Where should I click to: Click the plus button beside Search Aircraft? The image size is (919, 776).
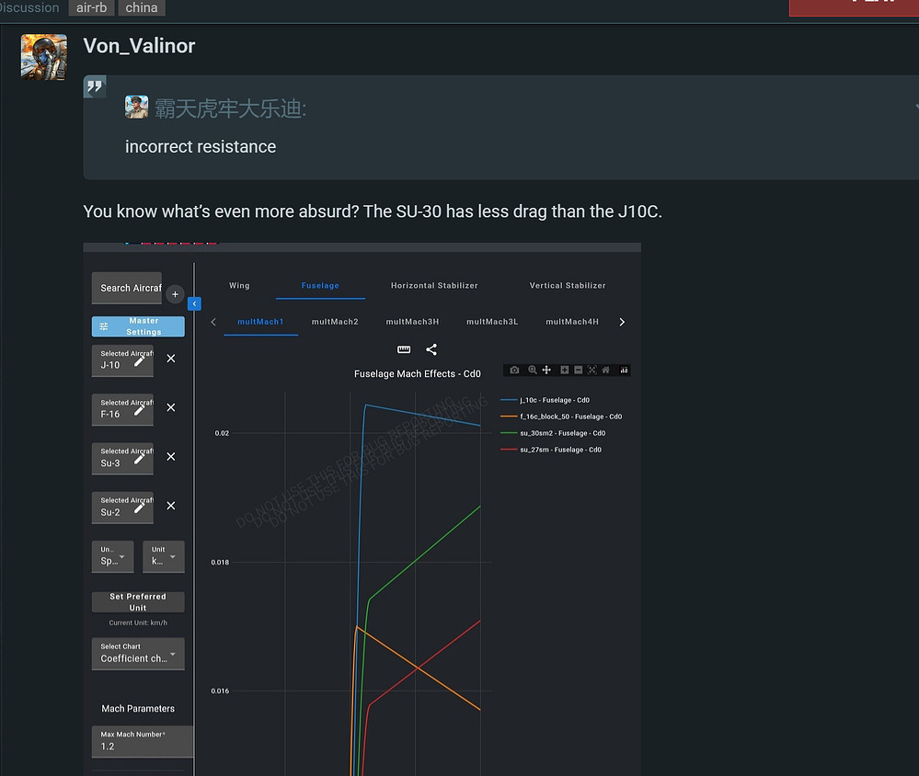(x=175, y=295)
